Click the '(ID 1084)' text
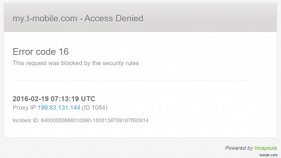The image size is (281, 158). pyautogui.click(x=94, y=107)
